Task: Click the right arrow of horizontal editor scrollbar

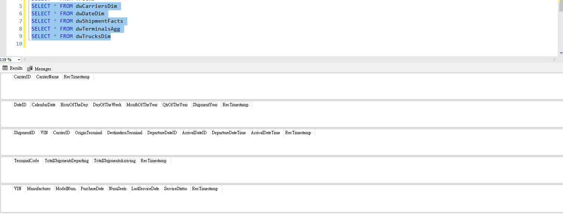Action: point(555,60)
